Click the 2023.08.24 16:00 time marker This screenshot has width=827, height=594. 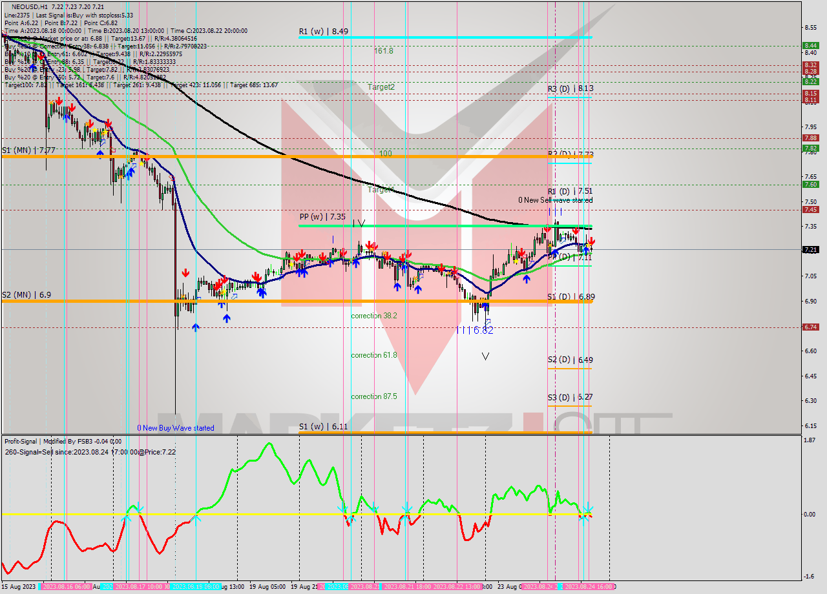pyautogui.click(x=589, y=587)
